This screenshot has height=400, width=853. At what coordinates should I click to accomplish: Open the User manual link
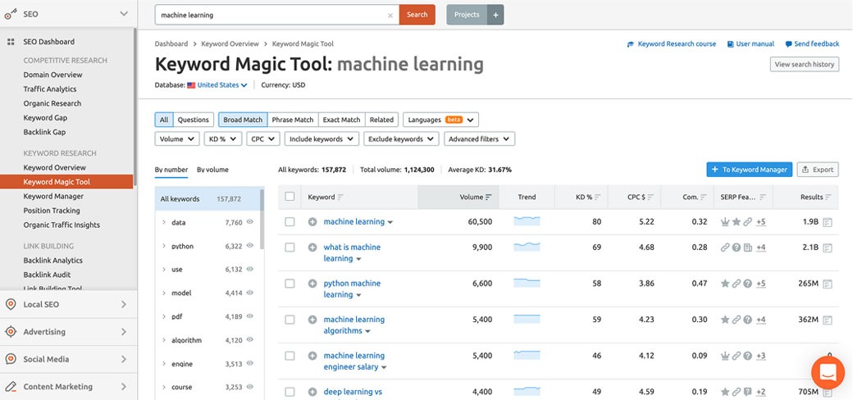click(x=750, y=44)
